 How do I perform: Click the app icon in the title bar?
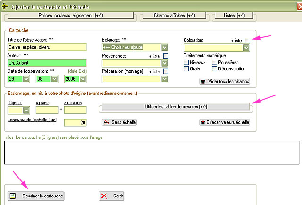coord(5,6)
